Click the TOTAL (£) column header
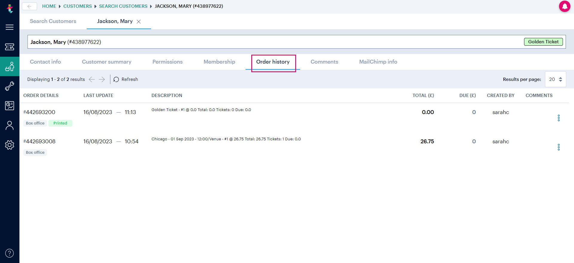The height and width of the screenshot is (263, 574). tap(423, 96)
